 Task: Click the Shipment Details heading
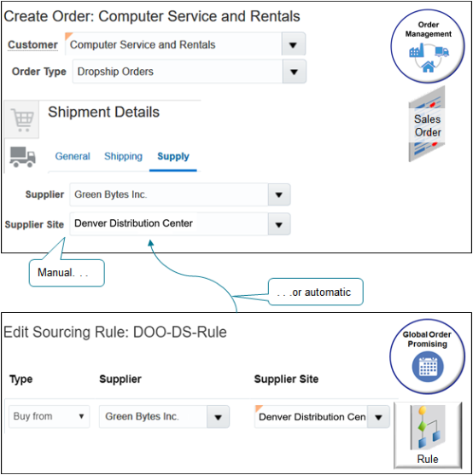coord(103,112)
